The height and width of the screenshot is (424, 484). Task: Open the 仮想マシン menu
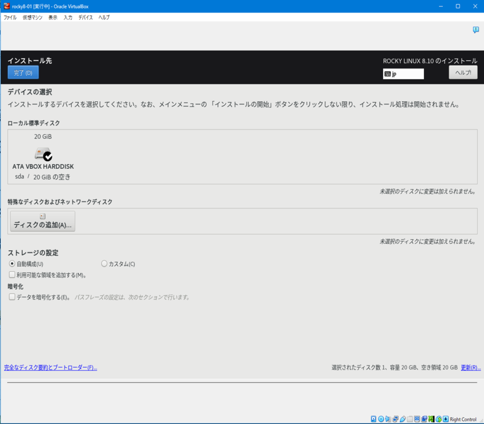point(32,17)
